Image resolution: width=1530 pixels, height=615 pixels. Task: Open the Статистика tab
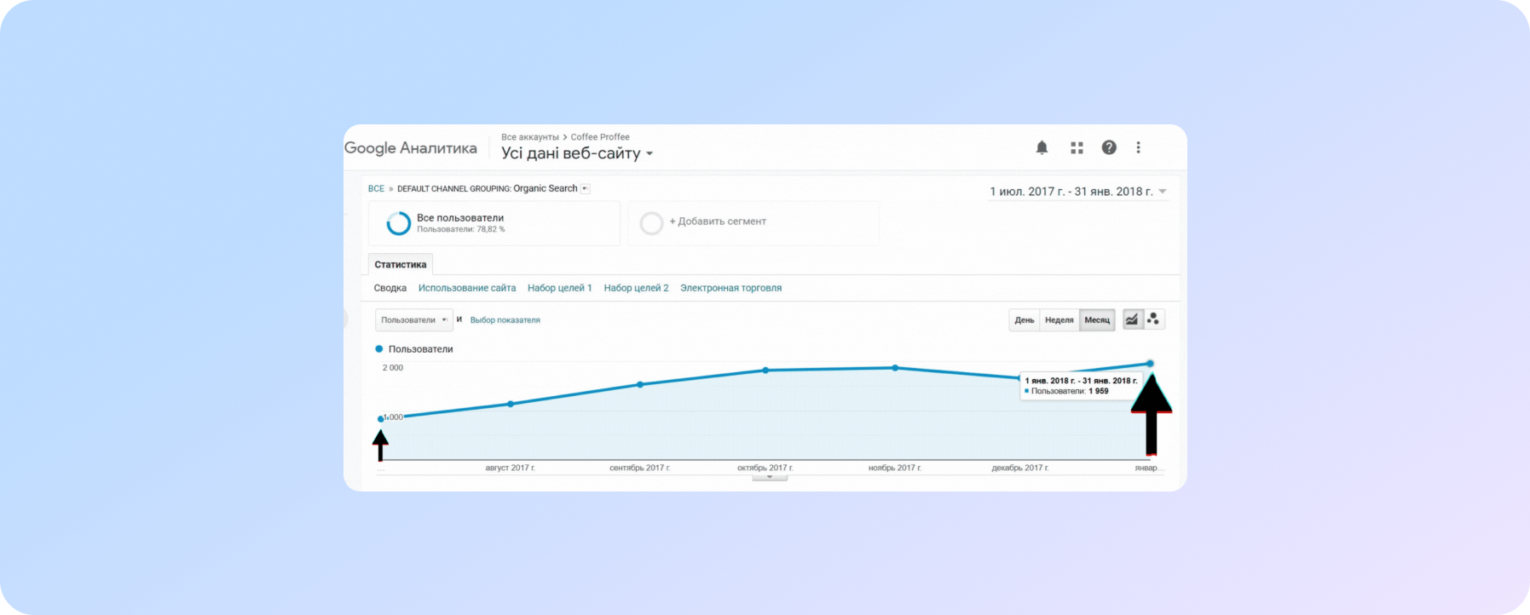(401, 265)
